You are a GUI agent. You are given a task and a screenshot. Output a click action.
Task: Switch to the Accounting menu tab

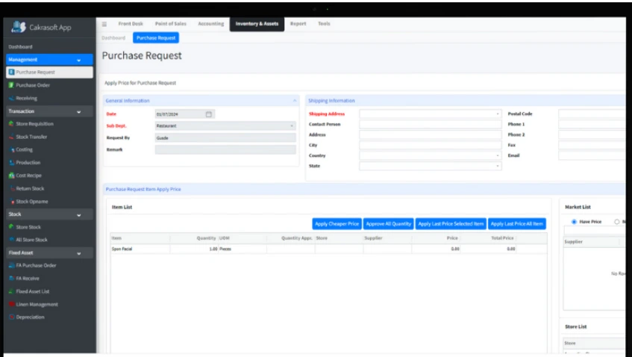(210, 24)
